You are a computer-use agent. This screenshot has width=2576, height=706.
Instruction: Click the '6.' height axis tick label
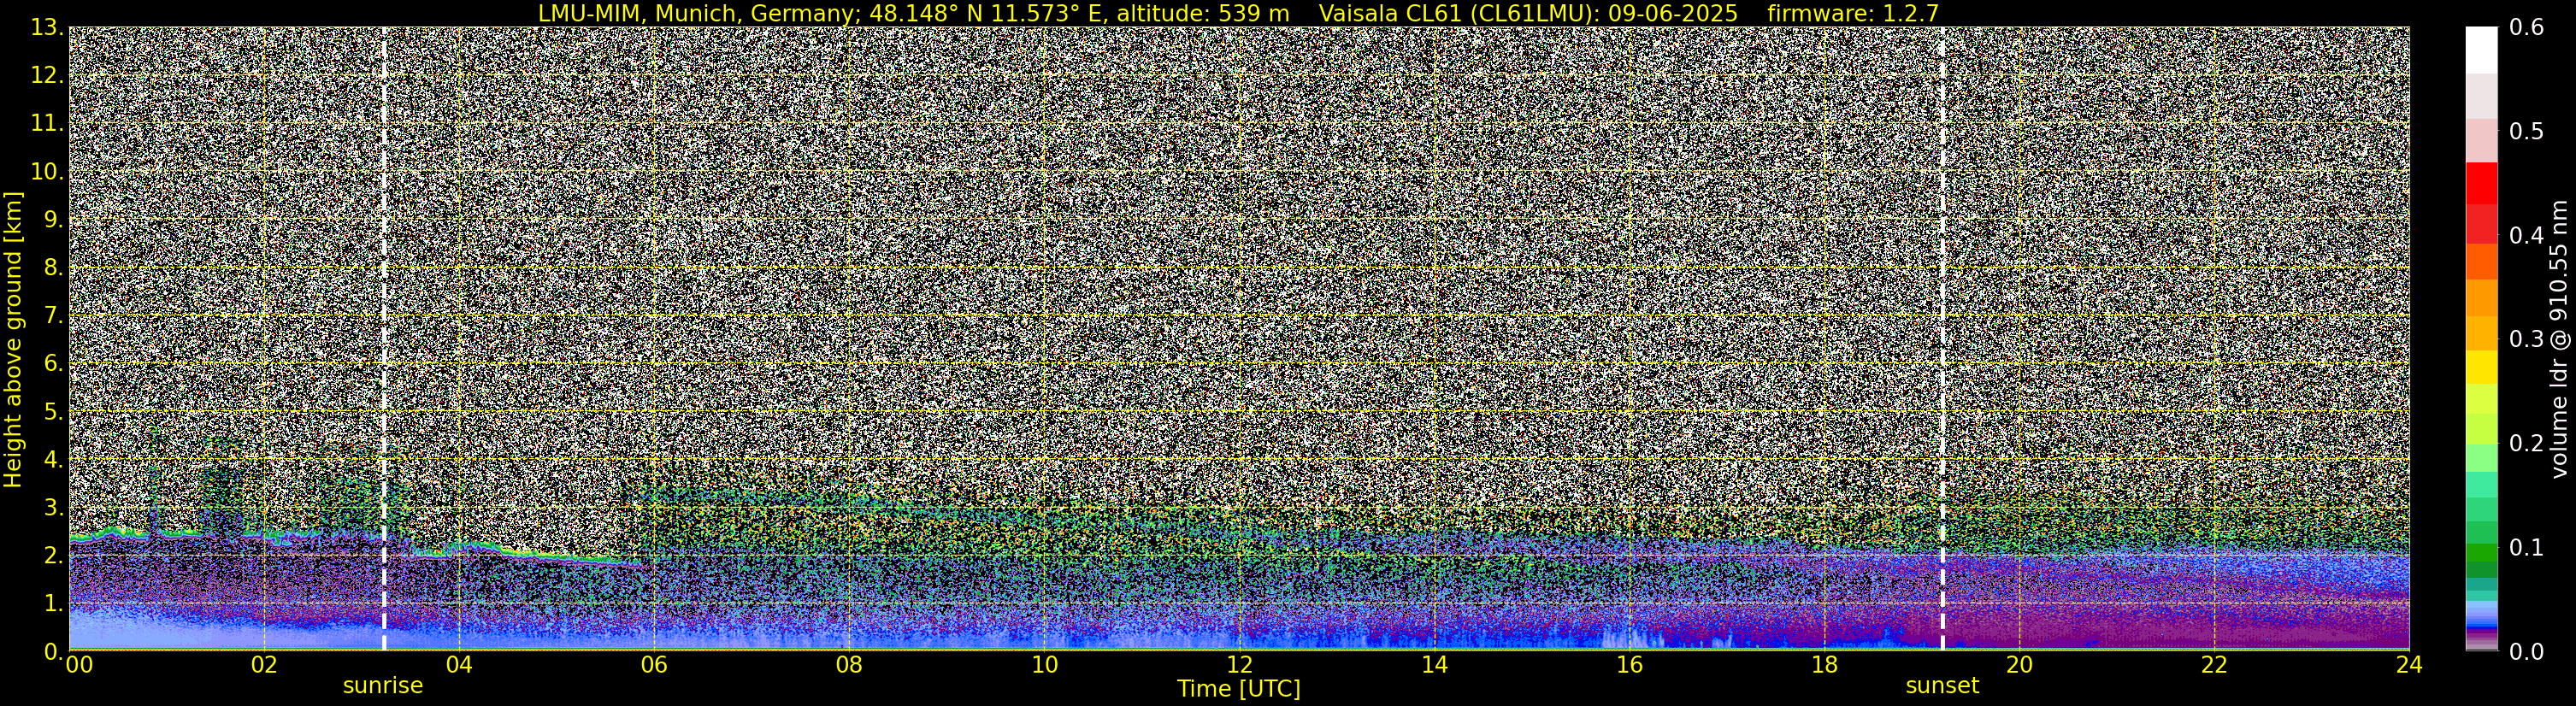point(54,364)
